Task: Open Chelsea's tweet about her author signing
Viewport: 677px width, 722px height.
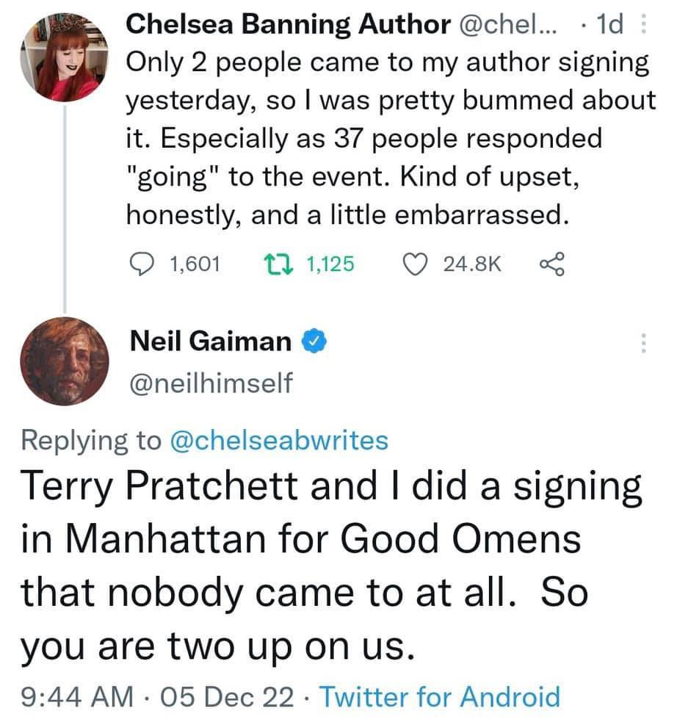Action: pos(389,138)
